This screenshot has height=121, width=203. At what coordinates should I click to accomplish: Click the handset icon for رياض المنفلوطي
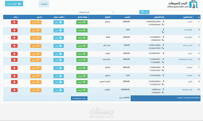(x=163, y=62)
